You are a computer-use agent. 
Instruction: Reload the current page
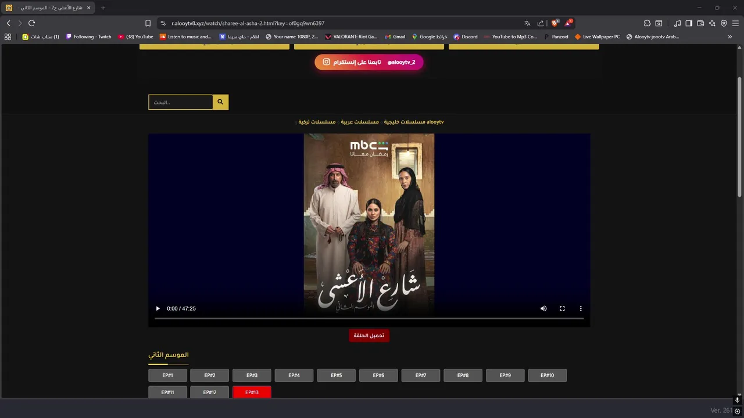pyautogui.click(x=31, y=23)
